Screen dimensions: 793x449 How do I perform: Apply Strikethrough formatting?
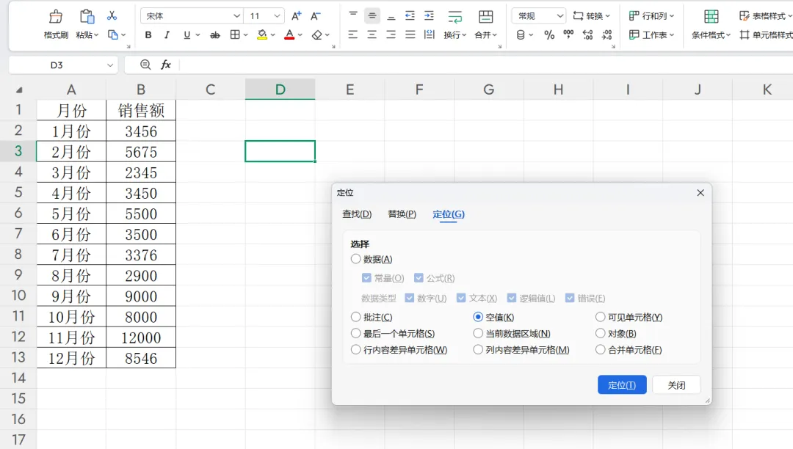tap(215, 35)
